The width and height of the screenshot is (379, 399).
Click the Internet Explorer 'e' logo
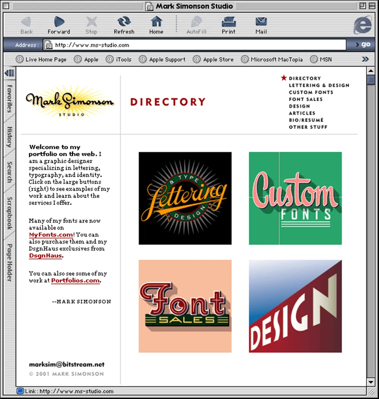(362, 25)
